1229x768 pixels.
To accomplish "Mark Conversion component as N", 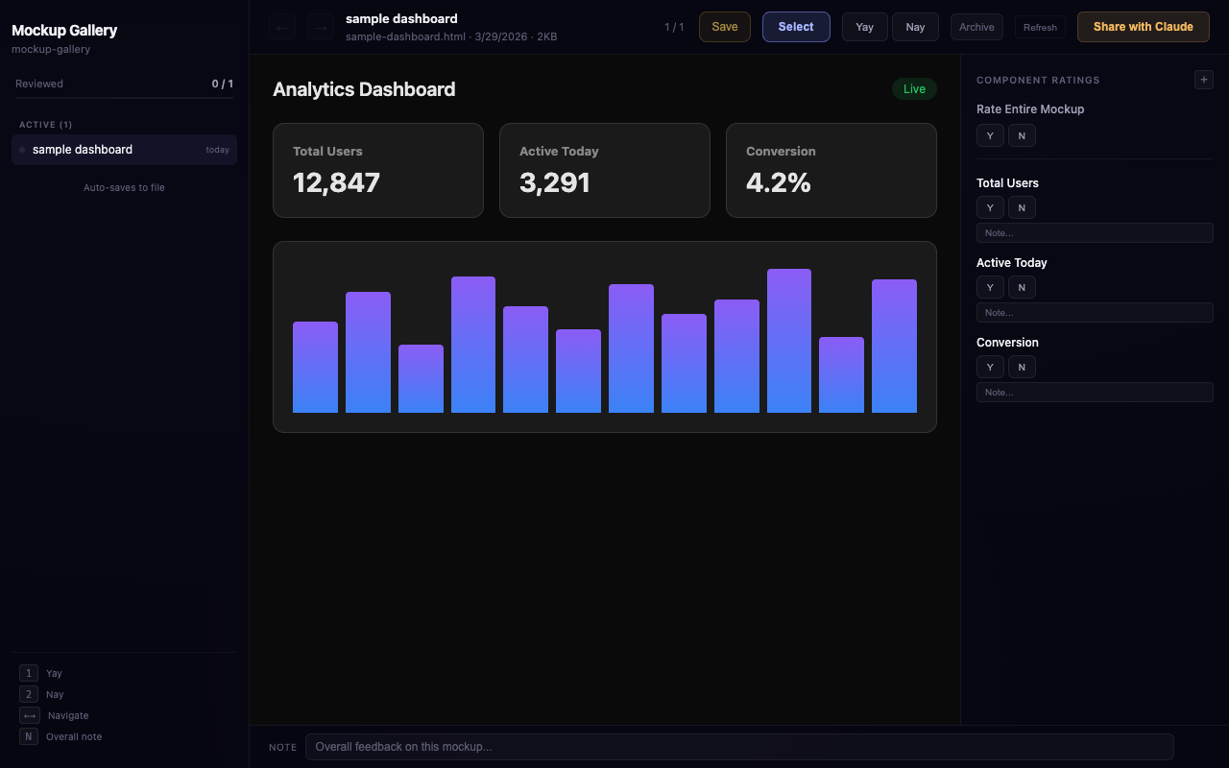I will click(x=1022, y=367).
